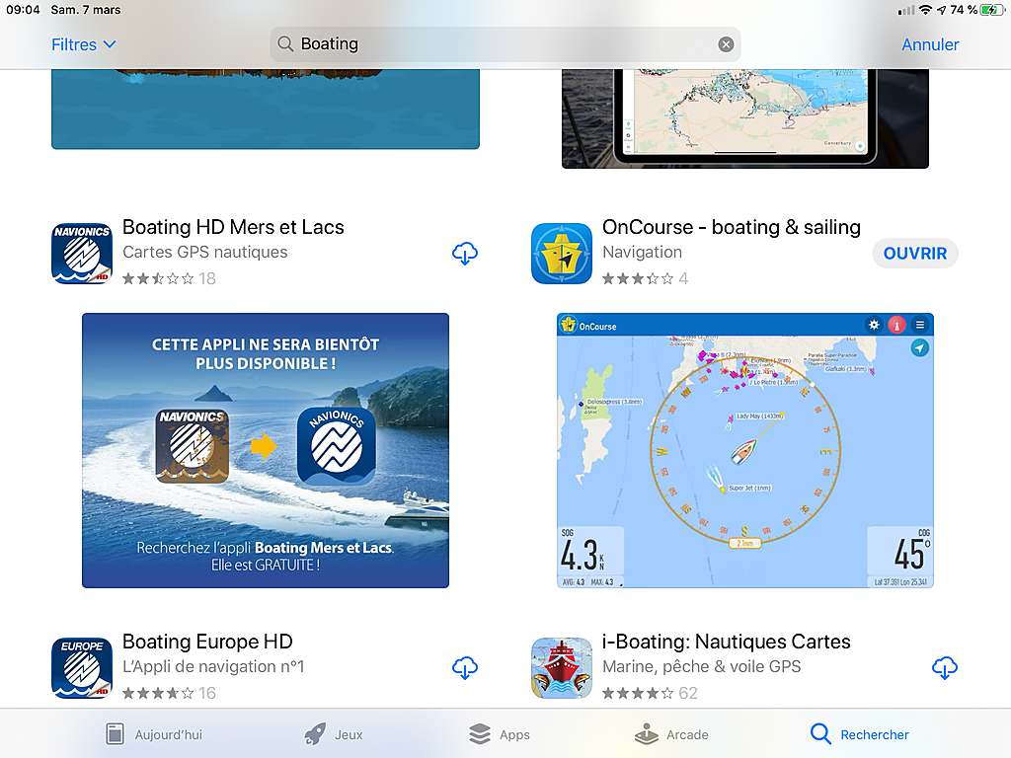
Task: Switch to the Aujourd'hui tab
Action: coord(154,734)
